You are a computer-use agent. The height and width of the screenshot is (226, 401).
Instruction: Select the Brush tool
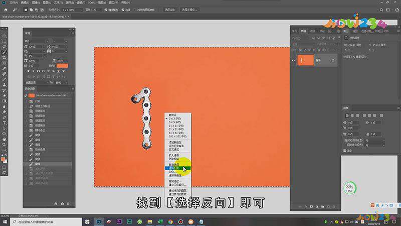(x=4, y=79)
